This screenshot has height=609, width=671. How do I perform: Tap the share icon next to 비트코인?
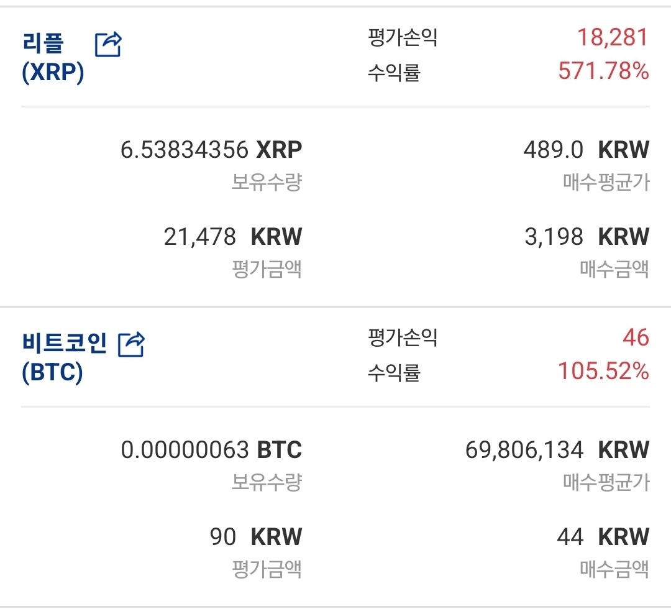(131, 344)
